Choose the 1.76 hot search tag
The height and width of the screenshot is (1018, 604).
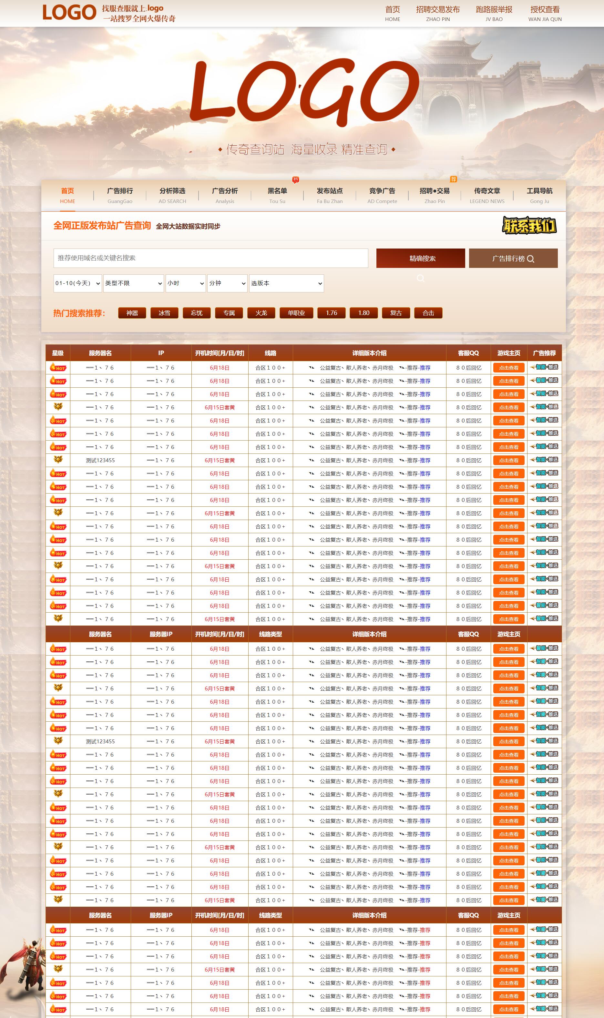coord(331,313)
